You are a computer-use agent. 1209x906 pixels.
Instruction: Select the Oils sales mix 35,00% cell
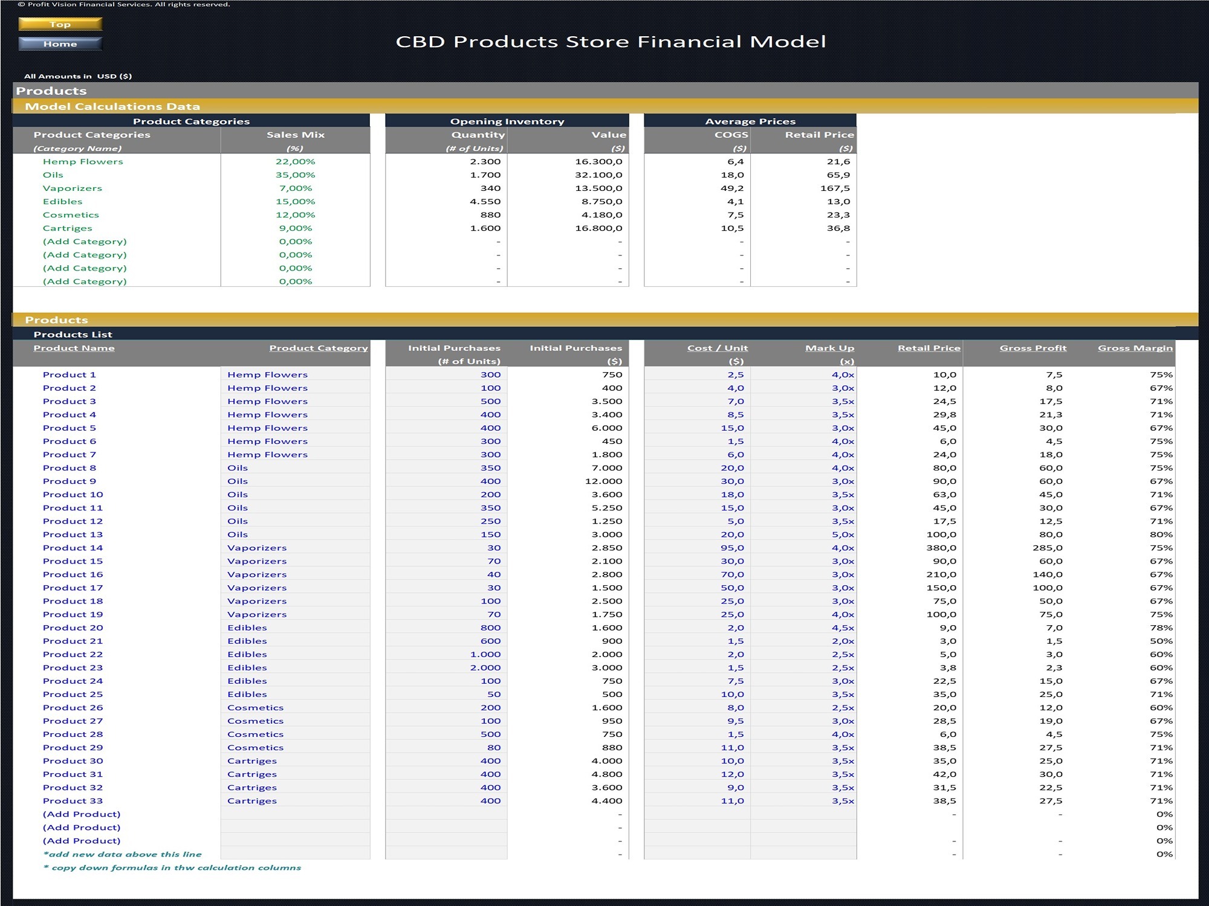tap(296, 175)
